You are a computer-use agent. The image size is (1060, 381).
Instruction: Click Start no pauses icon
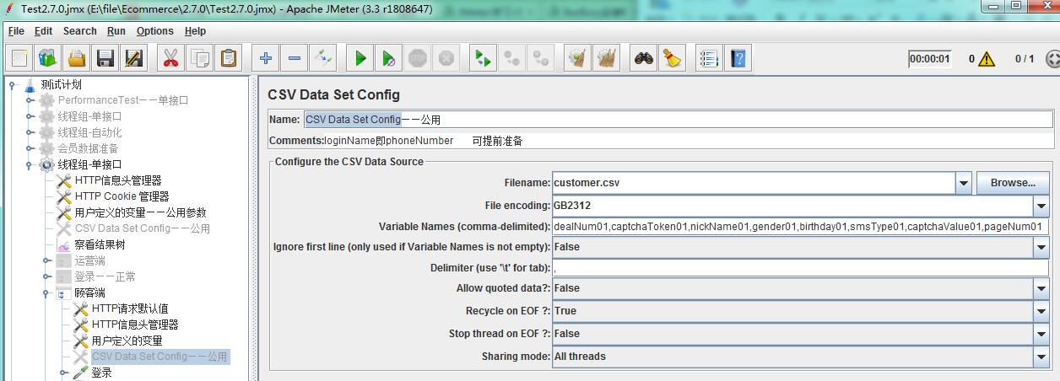coord(388,59)
